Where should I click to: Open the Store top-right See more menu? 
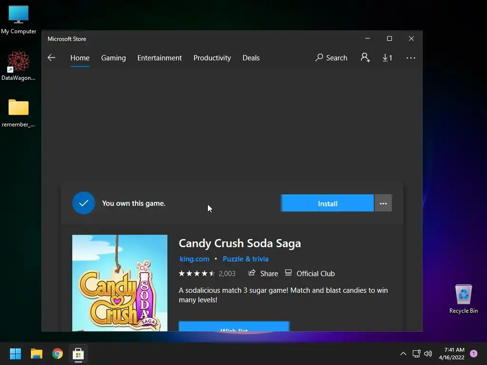[x=410, y=58]
